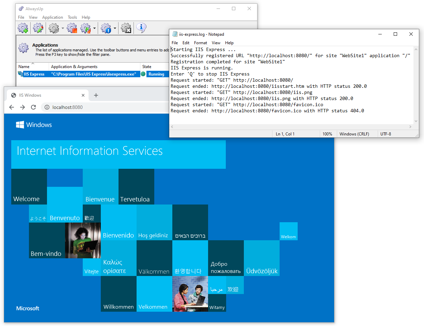Click the Benvenuto tile
424x326 pixels.
tap(65, 205)
